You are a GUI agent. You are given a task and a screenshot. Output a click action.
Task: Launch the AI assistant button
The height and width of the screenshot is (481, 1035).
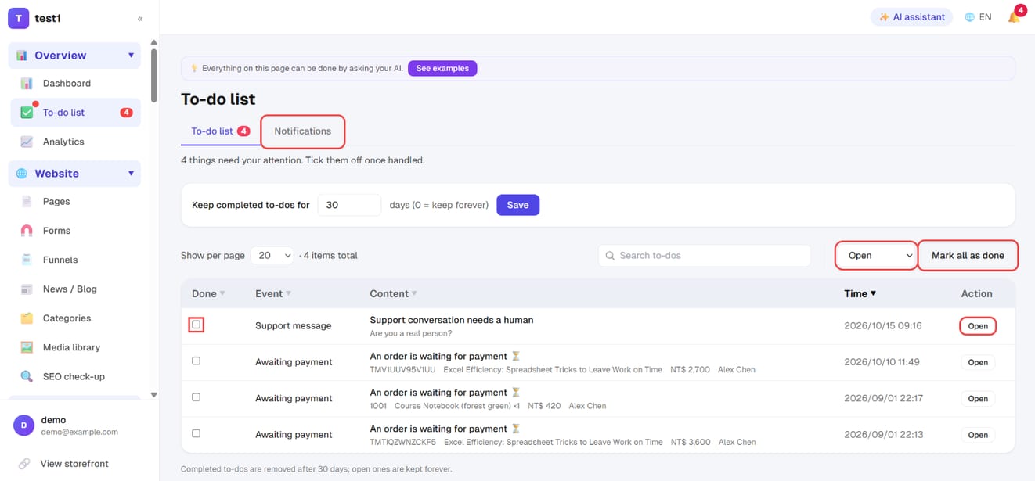pos(911,17)
